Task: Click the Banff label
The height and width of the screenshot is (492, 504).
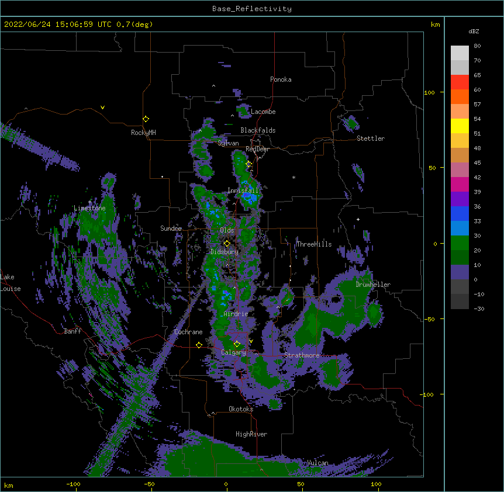Action: (x=73, y=331)
